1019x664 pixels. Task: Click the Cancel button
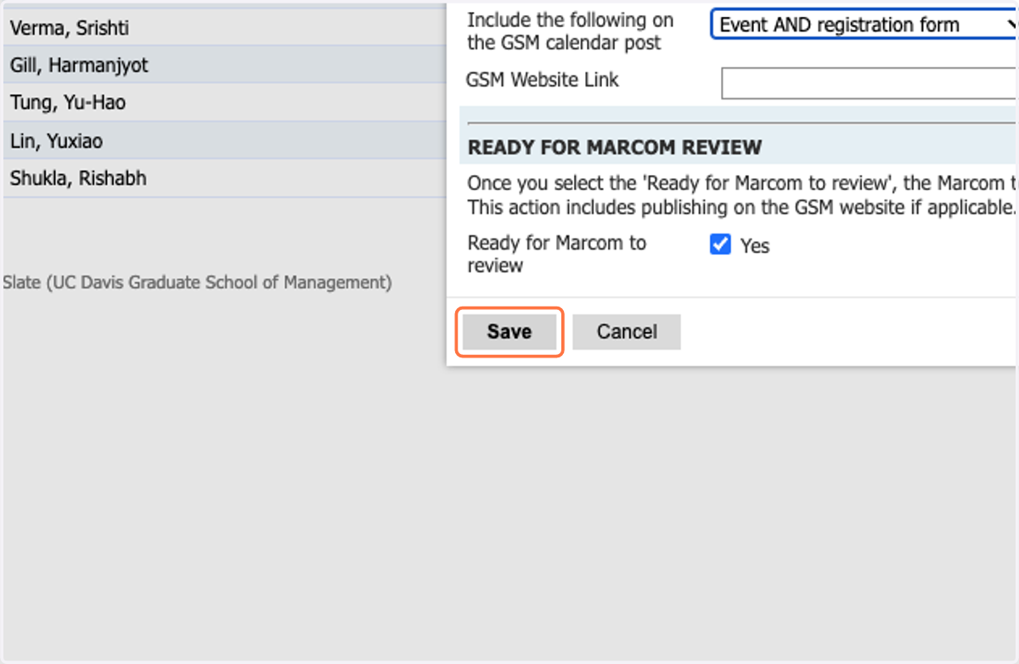627,332
